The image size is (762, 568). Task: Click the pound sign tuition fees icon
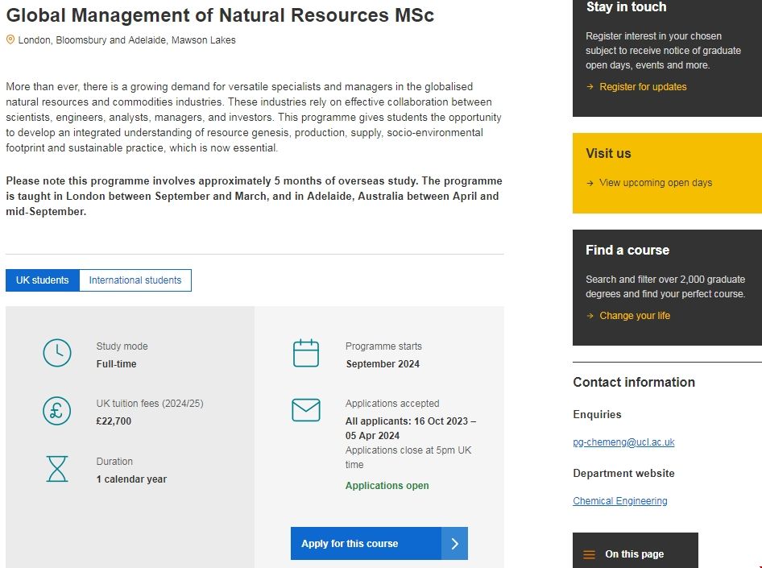click(x=56, y=411)
